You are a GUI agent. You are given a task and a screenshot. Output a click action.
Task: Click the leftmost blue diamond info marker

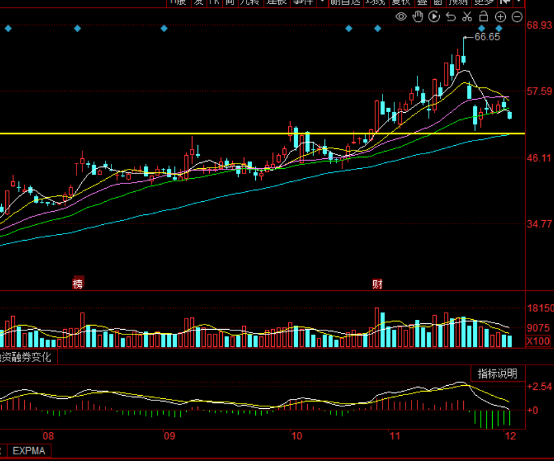(8, 28)
